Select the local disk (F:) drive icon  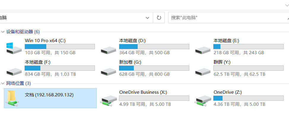click(14, 72)
